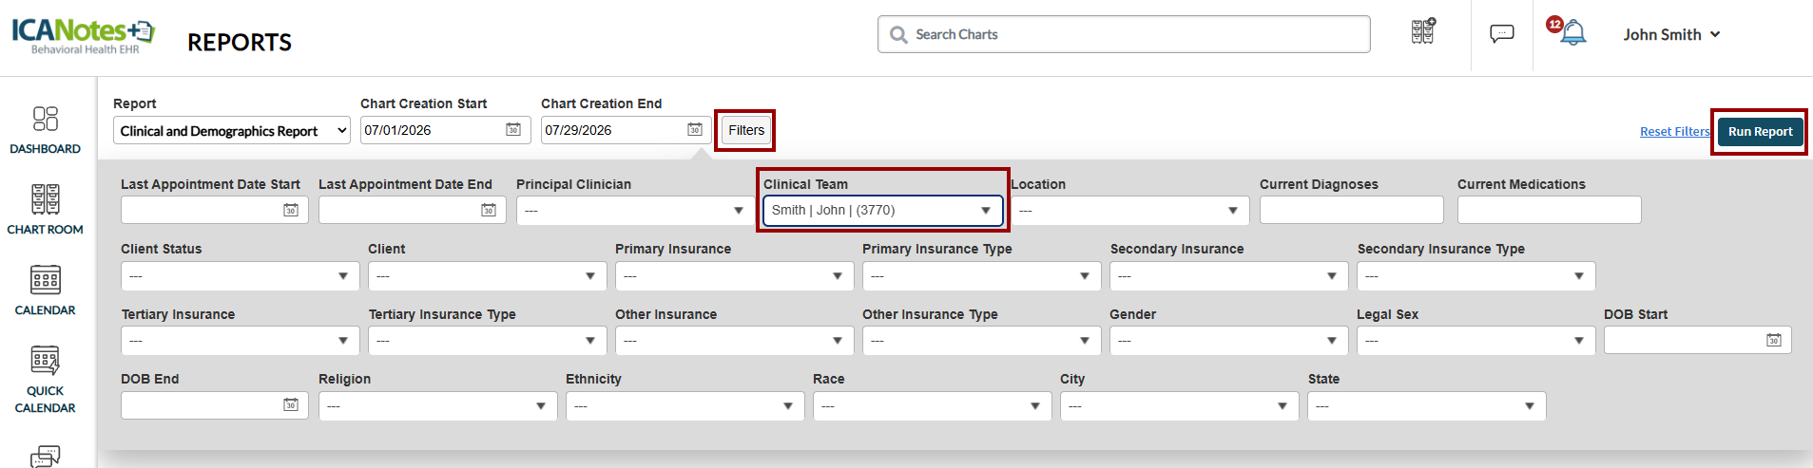Open notifications bell with 12 badge

pyautogui.click(x=1568, y=31)
